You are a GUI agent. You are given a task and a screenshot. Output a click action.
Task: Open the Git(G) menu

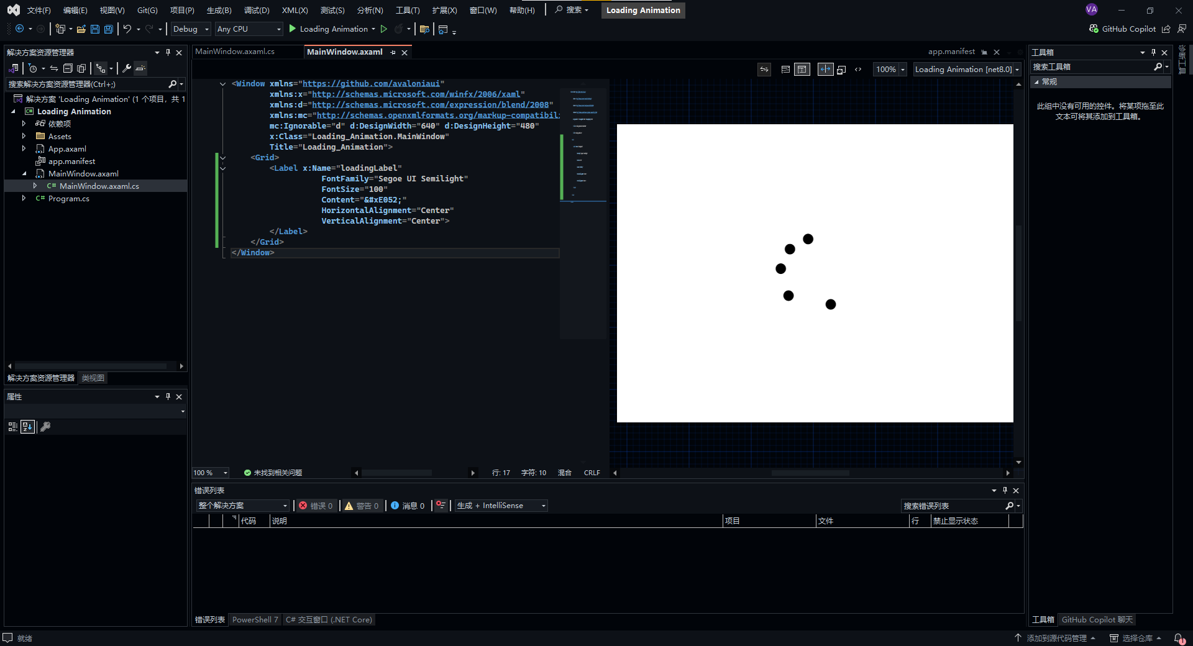pos(147,11)
